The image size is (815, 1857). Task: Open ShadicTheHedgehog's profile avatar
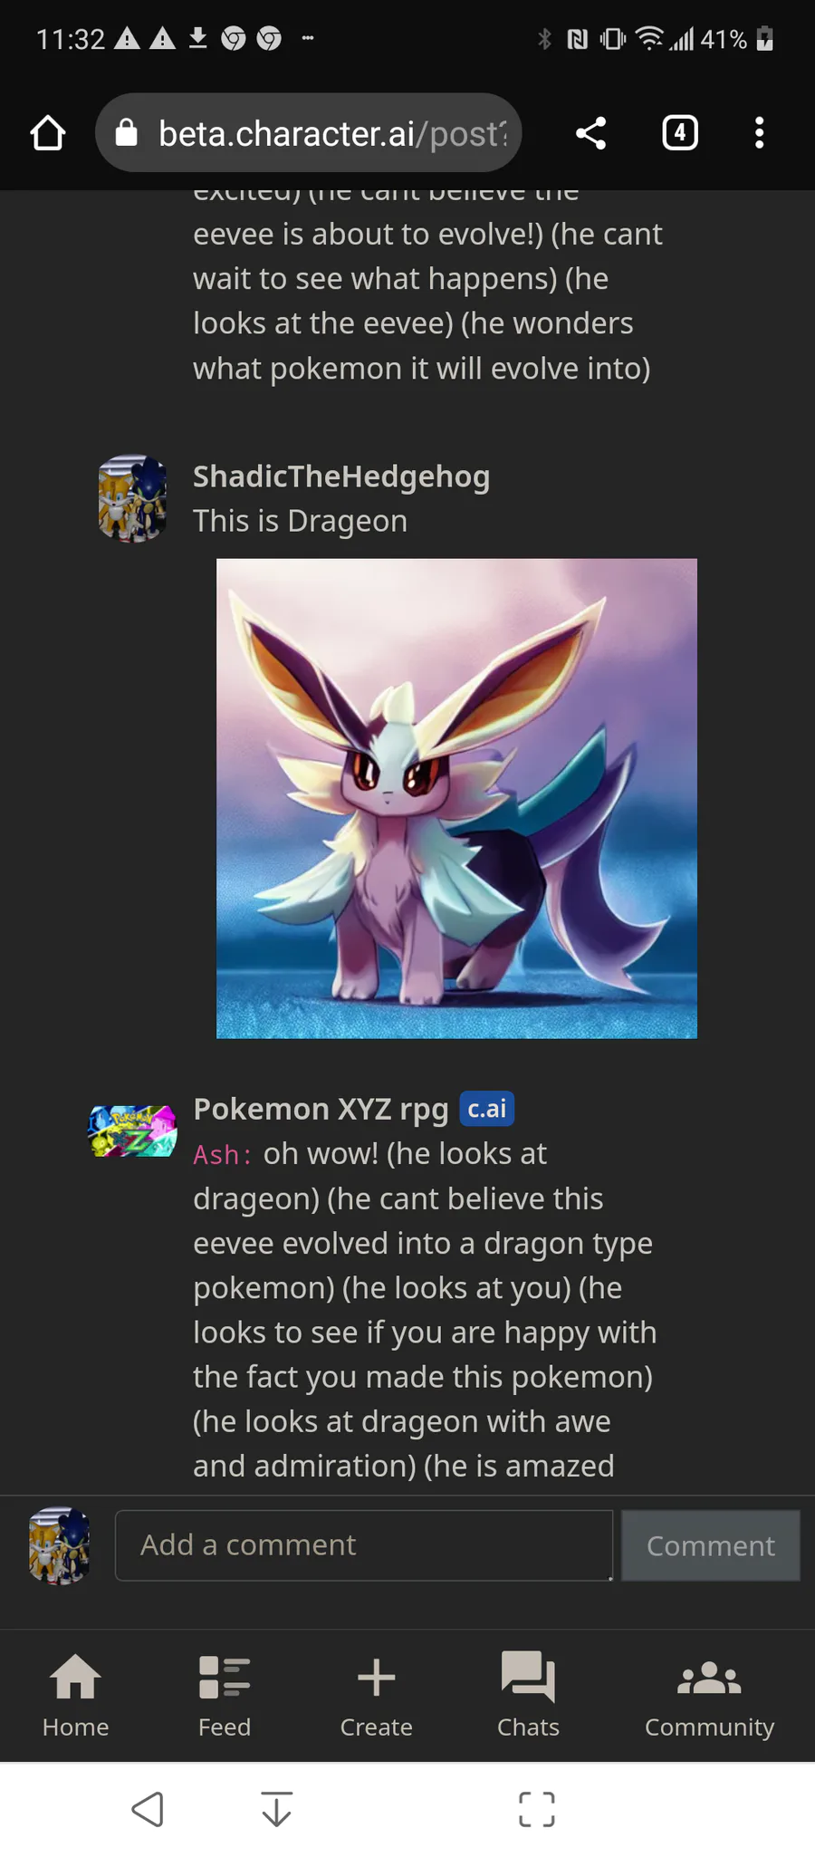pyautogui.click(x=132, y=499)
